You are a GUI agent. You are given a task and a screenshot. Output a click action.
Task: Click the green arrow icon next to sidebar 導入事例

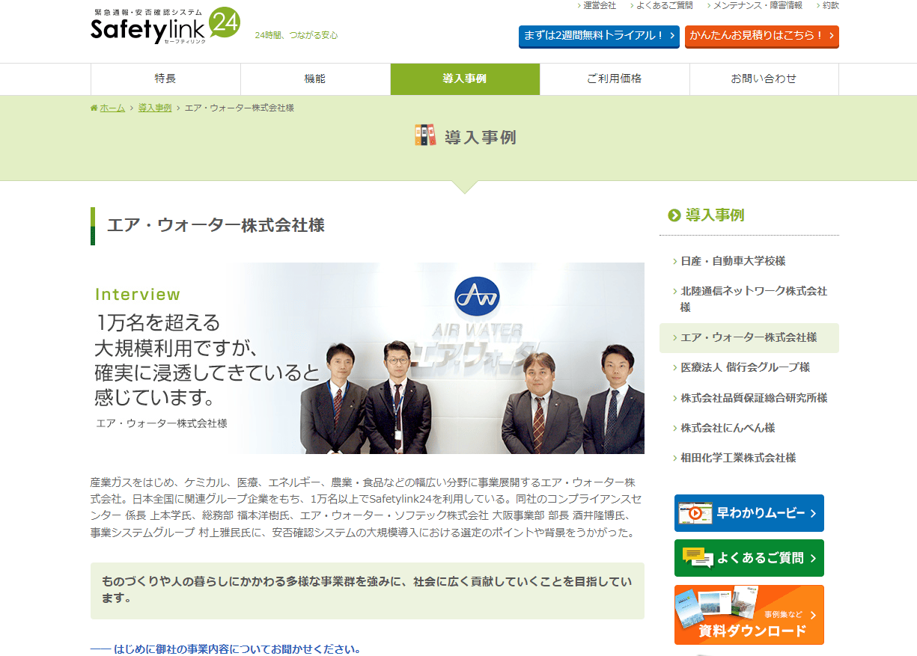click(x=674, y=215)
